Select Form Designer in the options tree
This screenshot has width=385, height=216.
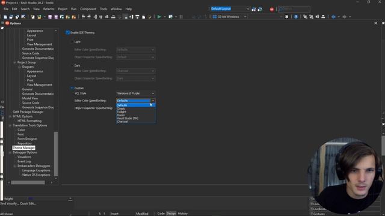click(x=27, y=139)
